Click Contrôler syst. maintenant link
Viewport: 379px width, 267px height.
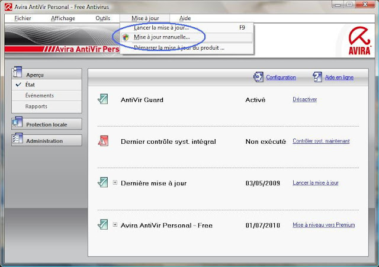pyautogui.click(x=321, y=141)
